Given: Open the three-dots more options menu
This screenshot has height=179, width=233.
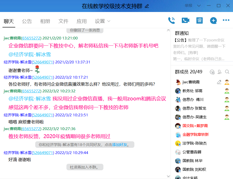Looking at the screenshot, I should (x=226, y=20).
